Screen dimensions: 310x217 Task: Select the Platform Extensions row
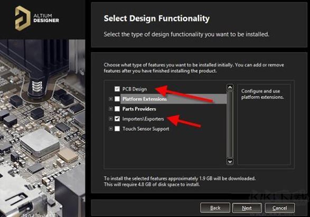click(173, 98)
